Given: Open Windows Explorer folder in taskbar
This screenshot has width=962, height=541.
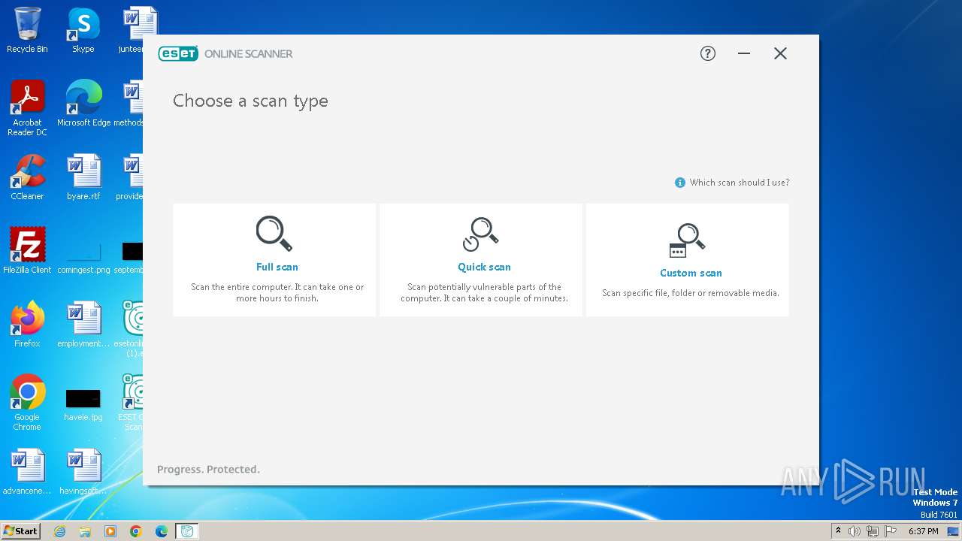Looking at the screenshot, I should [x=85, y=531].
